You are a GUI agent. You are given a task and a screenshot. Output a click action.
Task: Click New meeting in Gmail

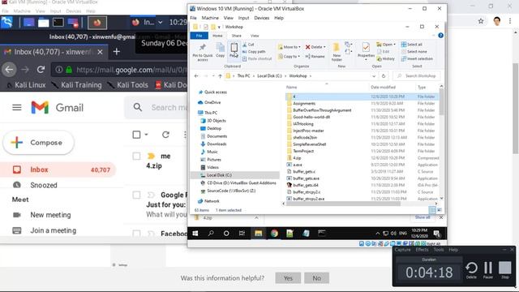coord(50,215)
